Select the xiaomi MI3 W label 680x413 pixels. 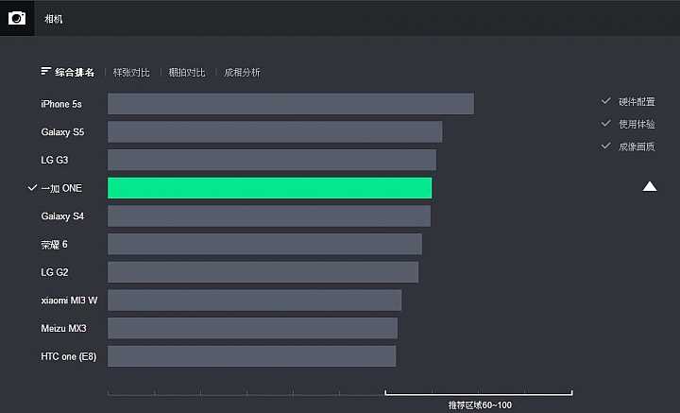(69, 301)
